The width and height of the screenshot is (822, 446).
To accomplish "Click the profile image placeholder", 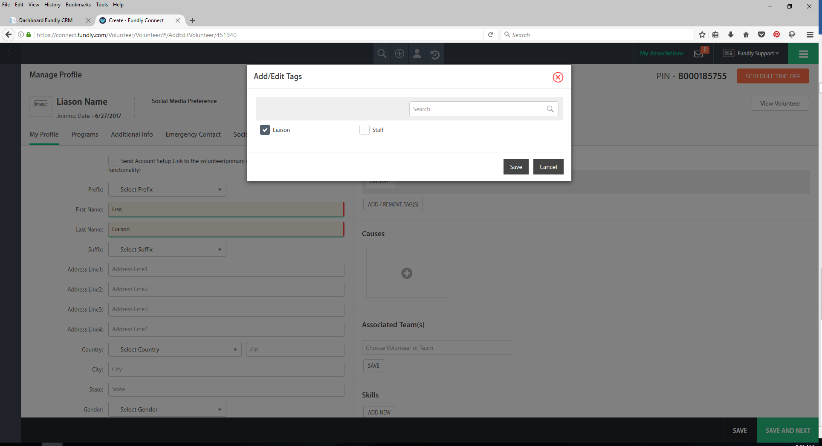I will tap(41, 106).
